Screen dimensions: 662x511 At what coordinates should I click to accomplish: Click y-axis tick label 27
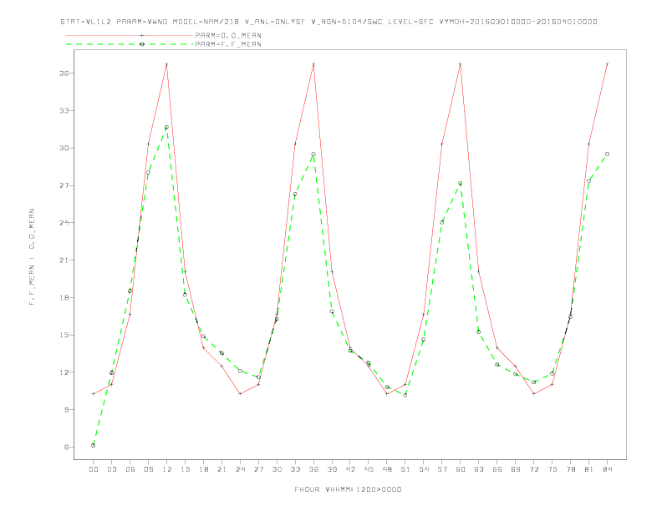tap(64, 185)
